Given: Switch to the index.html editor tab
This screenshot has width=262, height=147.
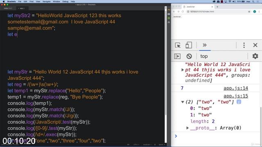Looking at the screenshot, I should [8, 8].
